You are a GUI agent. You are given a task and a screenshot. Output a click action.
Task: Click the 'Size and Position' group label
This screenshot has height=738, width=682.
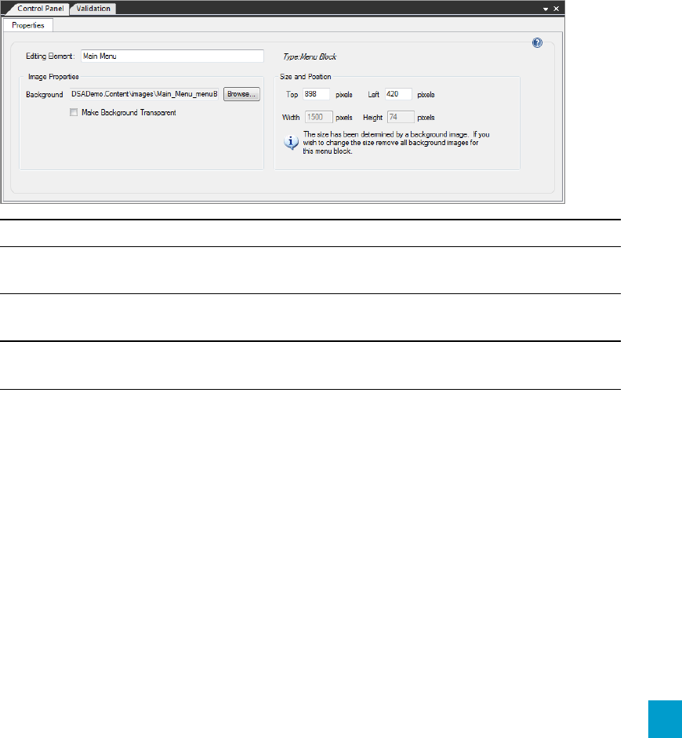pyautogui.click(x=305, y=77)
